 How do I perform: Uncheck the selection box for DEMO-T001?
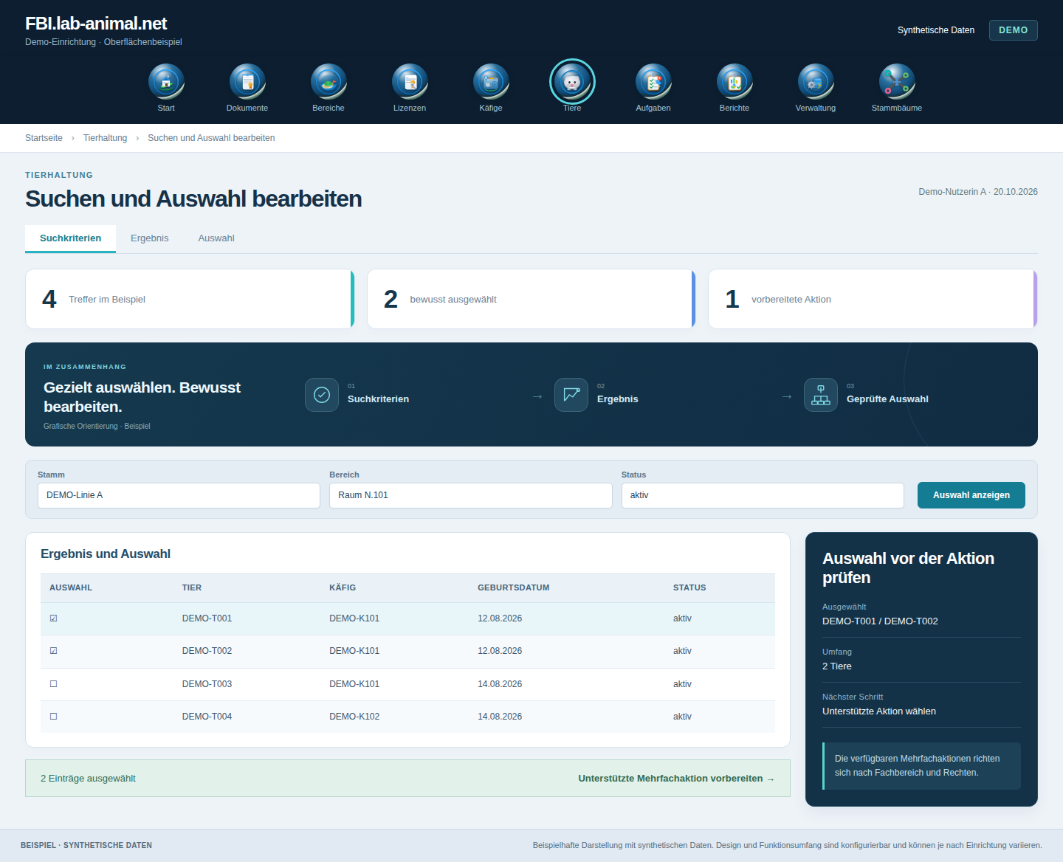click(x=53, y=618)
